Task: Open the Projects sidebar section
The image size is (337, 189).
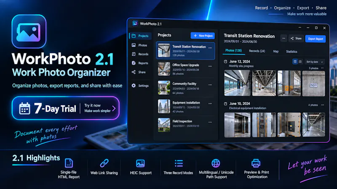Action: point(140,36)
